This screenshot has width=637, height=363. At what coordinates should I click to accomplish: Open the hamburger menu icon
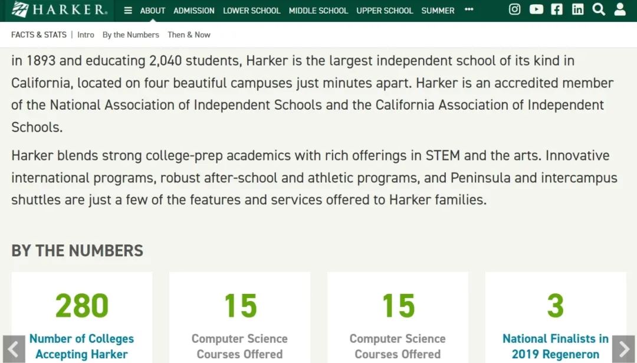[x=128, y=11]
